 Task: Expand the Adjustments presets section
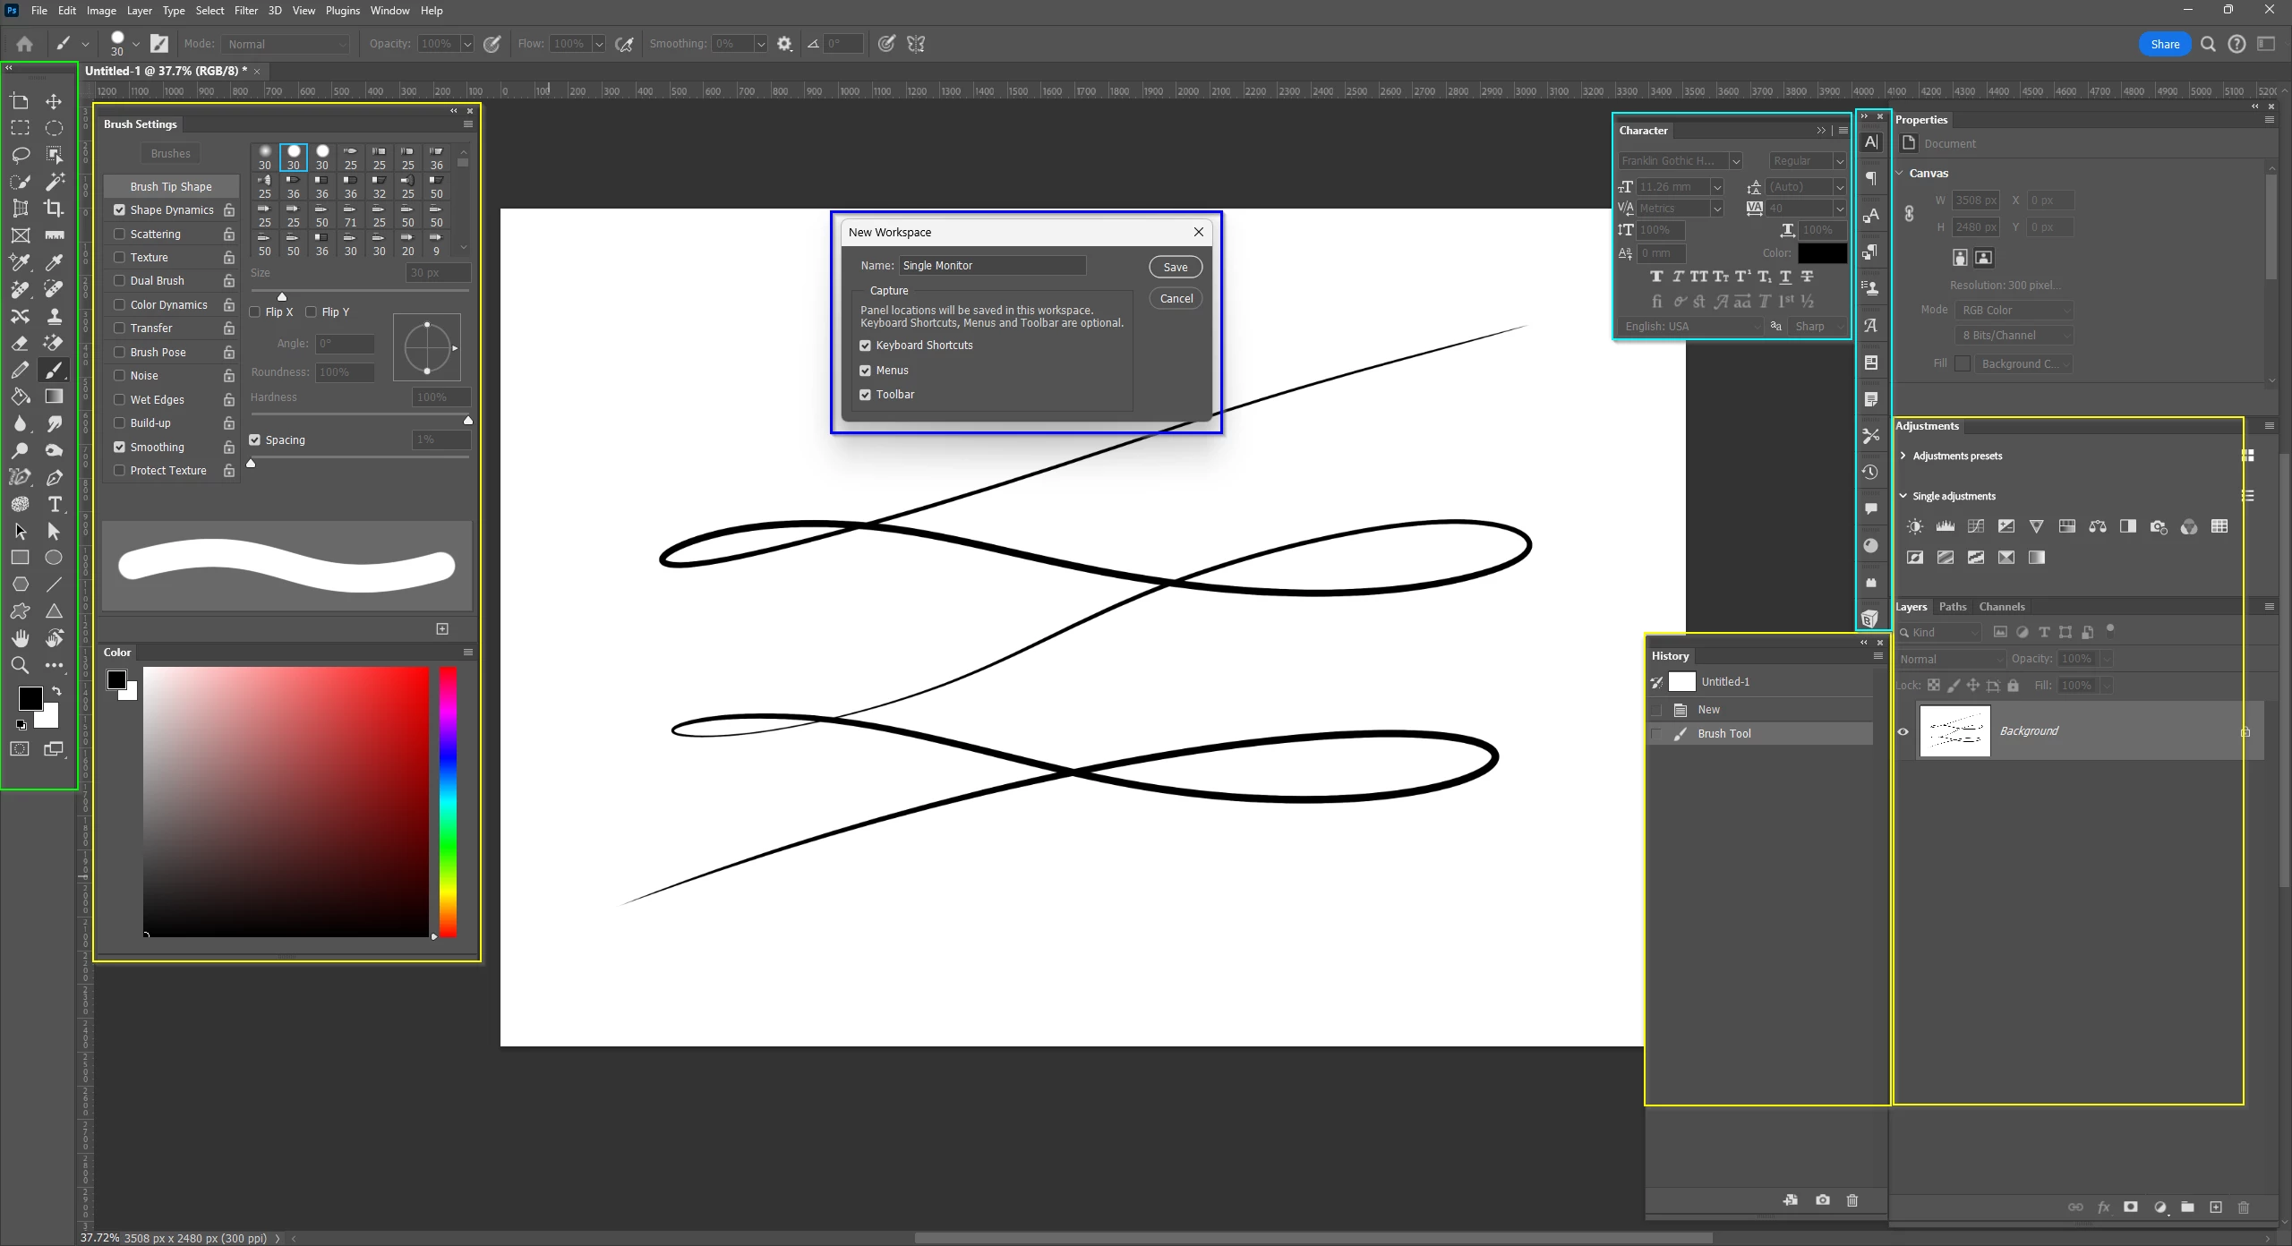1903,456
